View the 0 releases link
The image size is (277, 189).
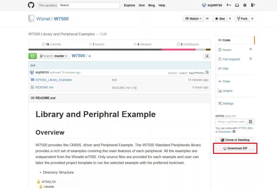click(142, 44)
